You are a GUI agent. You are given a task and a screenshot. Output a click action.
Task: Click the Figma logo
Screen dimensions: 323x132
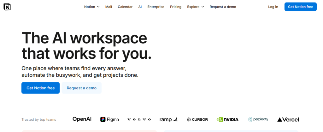point(109,119)
